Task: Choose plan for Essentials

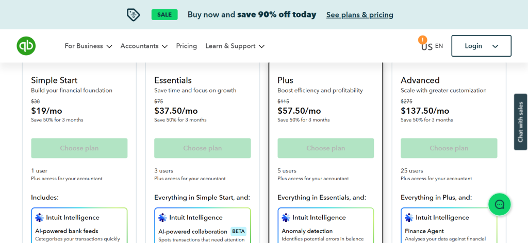Action: [x=202, y=148]
